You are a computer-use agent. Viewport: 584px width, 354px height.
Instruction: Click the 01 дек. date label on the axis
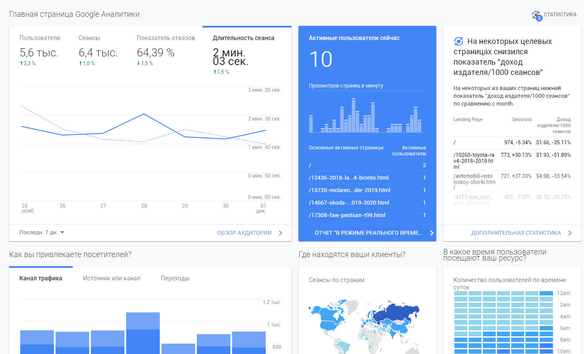pos(261,208)
